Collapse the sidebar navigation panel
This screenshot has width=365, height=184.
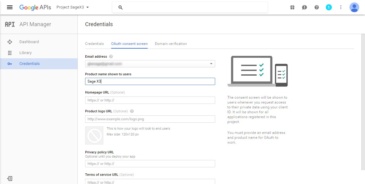tap(10, 179)
